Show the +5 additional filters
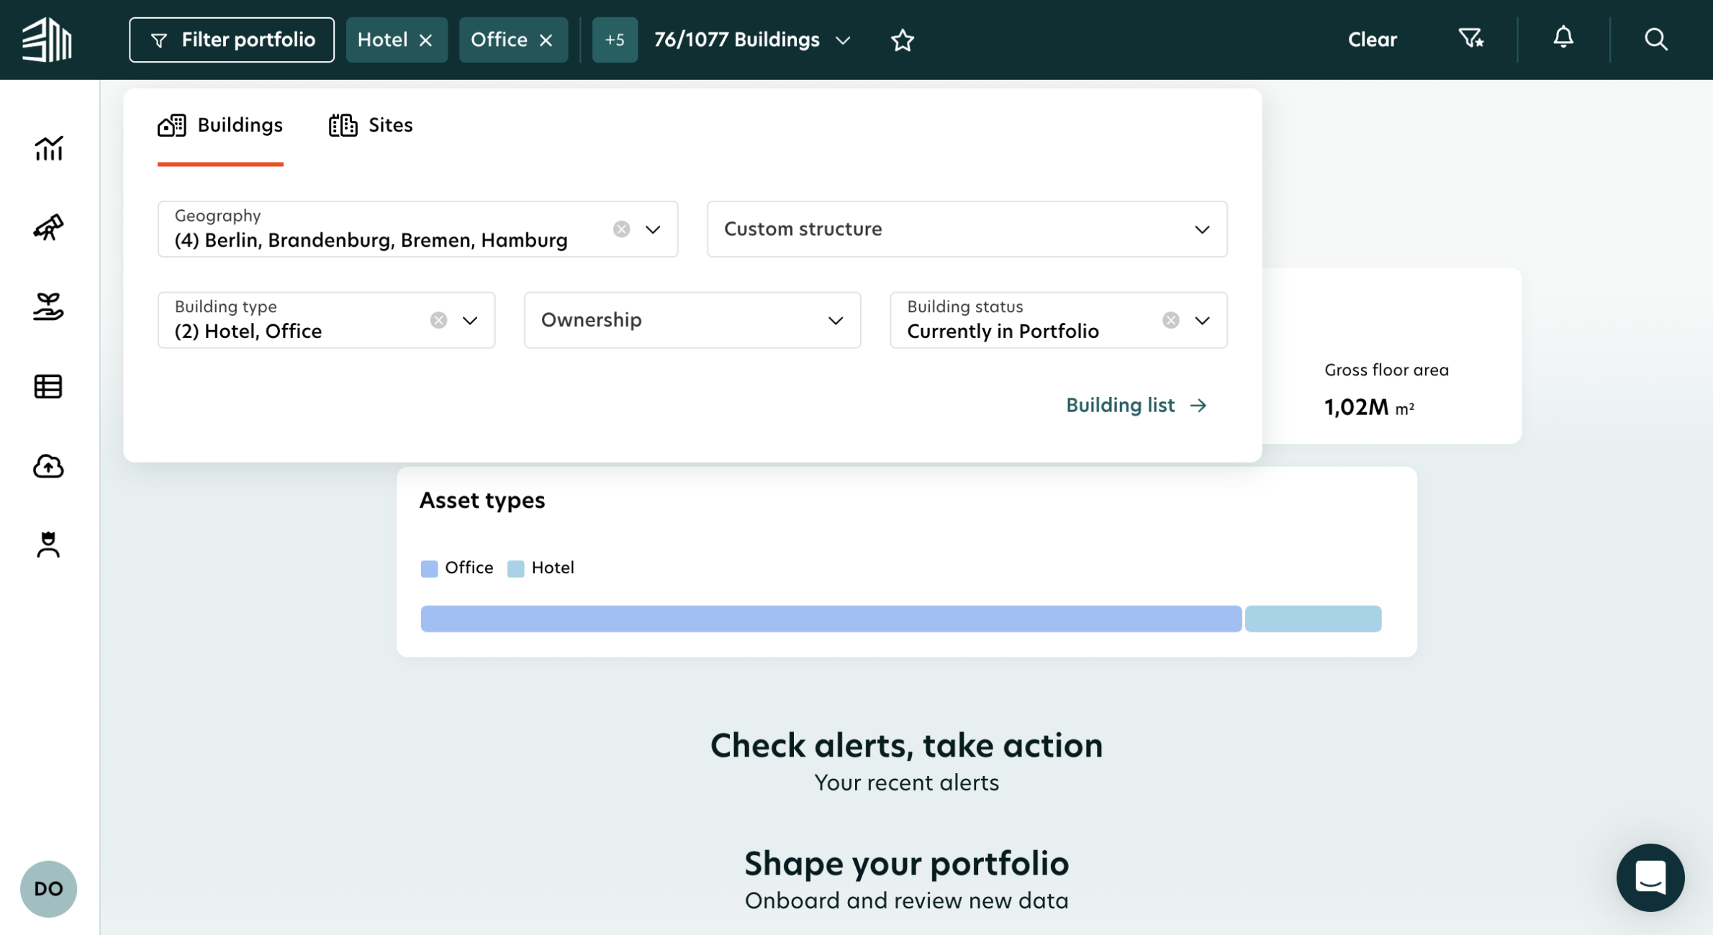1713x935 pixels. click(x=615, y=40)
